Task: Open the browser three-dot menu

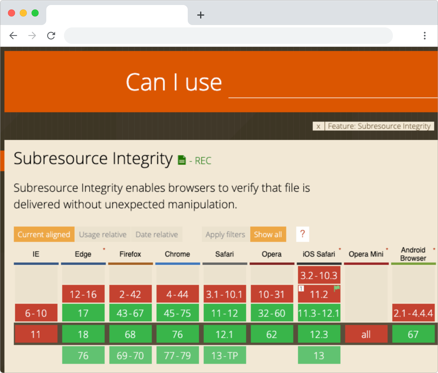Action: pos(424,36)
